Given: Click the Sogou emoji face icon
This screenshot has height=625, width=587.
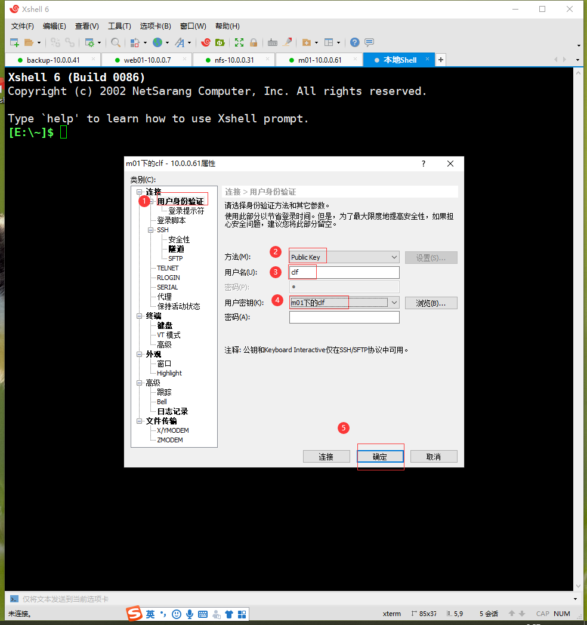Looking at the screenshot, I should click(x=177, y=614).
